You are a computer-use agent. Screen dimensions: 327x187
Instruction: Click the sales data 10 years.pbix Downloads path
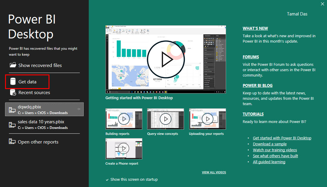pos(43,128)
